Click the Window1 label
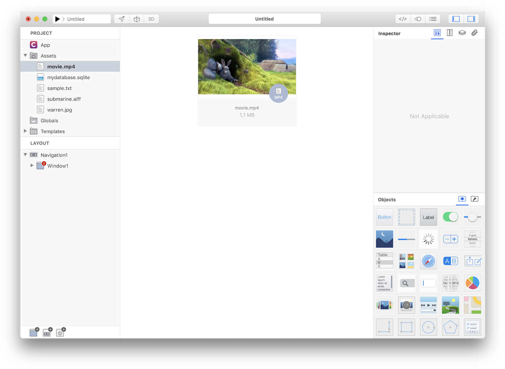The width and height of the screenshot is (505, 369). click(58, 166)
